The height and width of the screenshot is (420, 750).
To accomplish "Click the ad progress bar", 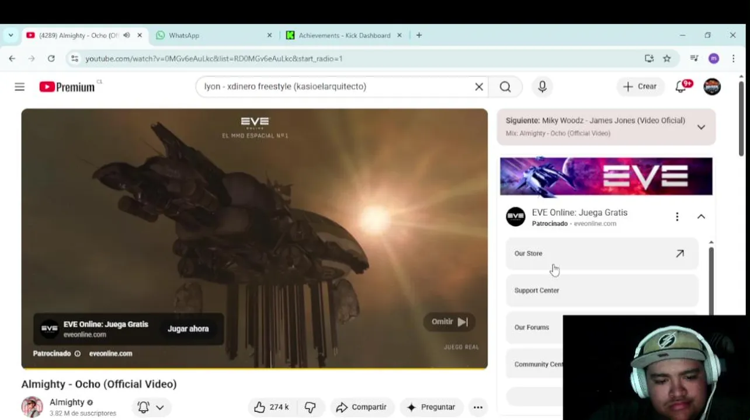I will tap(254, 368).
